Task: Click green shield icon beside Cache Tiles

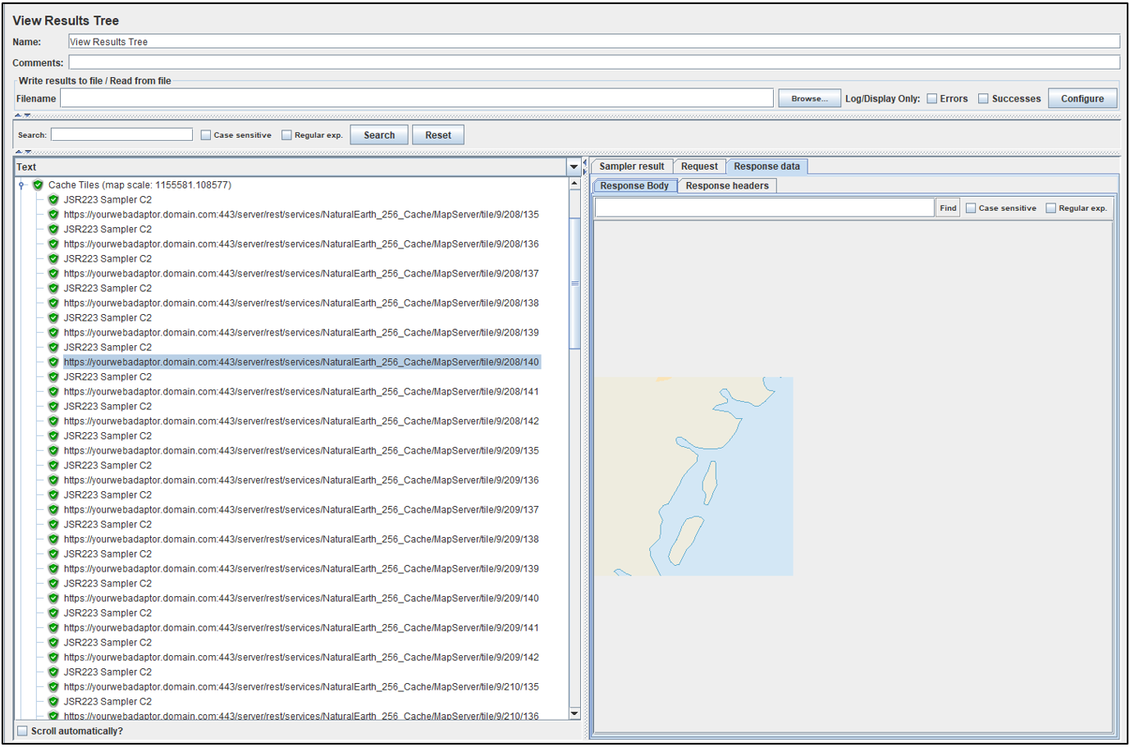Action: [x=38, y=185]
